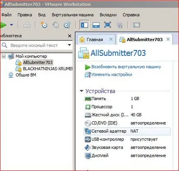The height and width of the screenshot is (171, 179).
Task: Click Возобновить виртуальную машину link
Action: point(126,67)
